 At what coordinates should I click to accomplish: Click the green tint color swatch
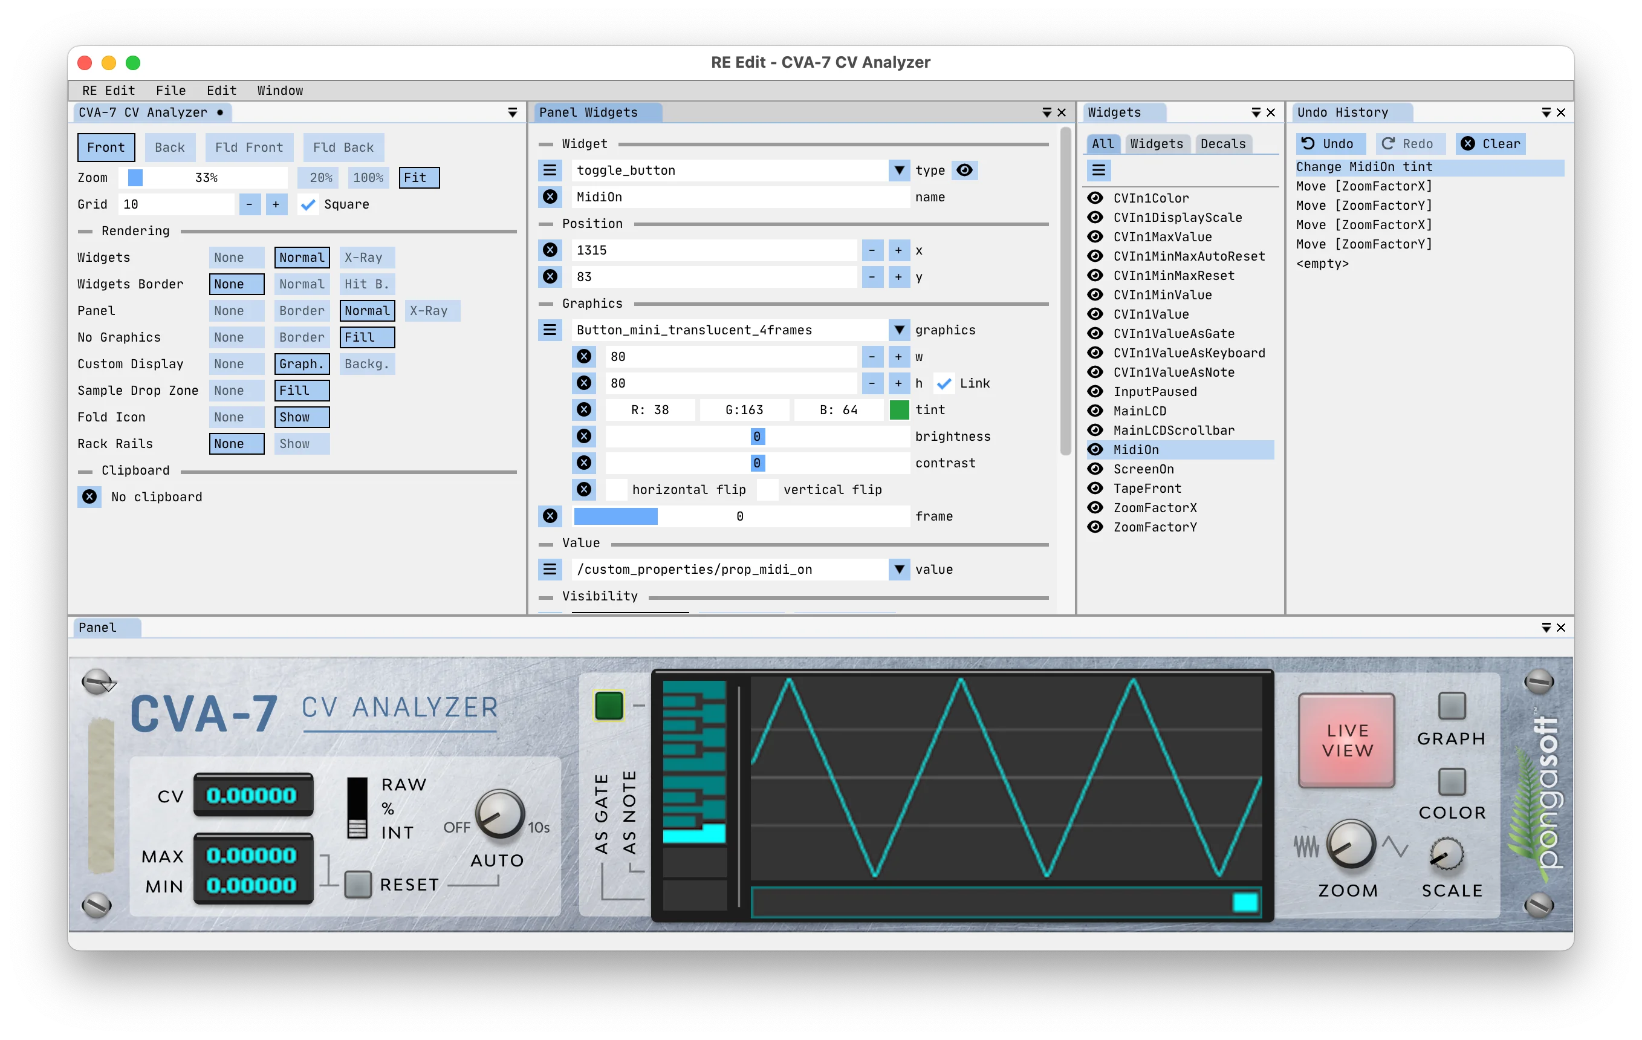coord(900,410)
